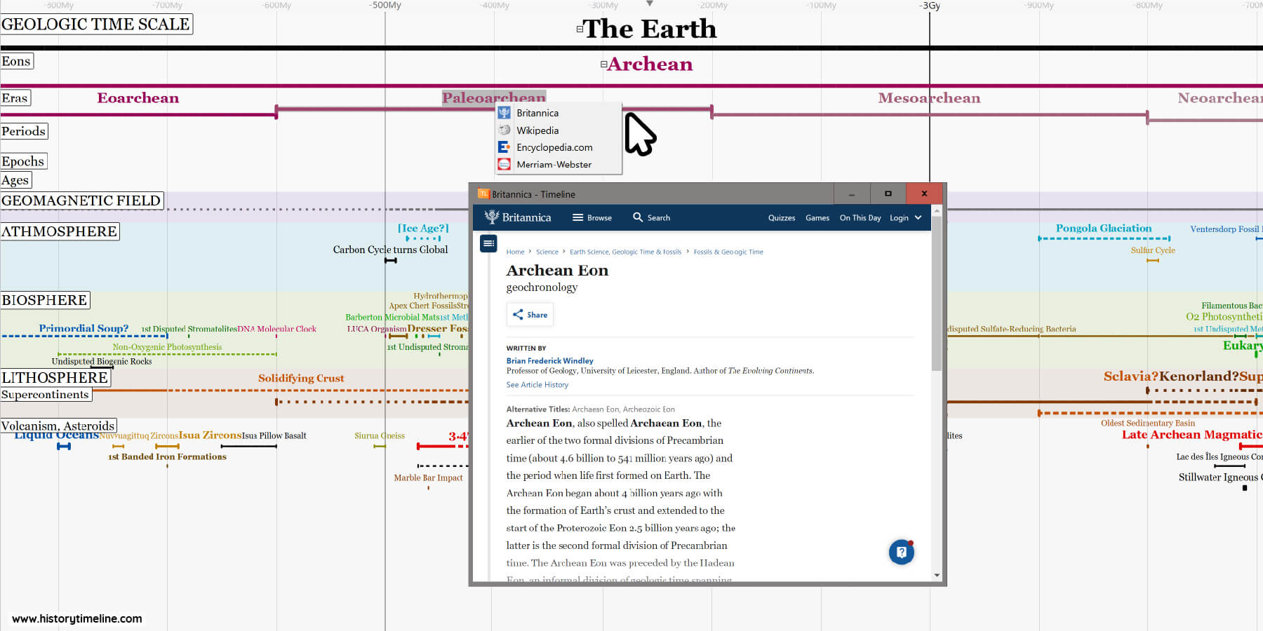Image resolution: width=1263 pixels, height=631 pixels.
Task: Click Carbon Cycle turns Global event
Action: point(390,250)
